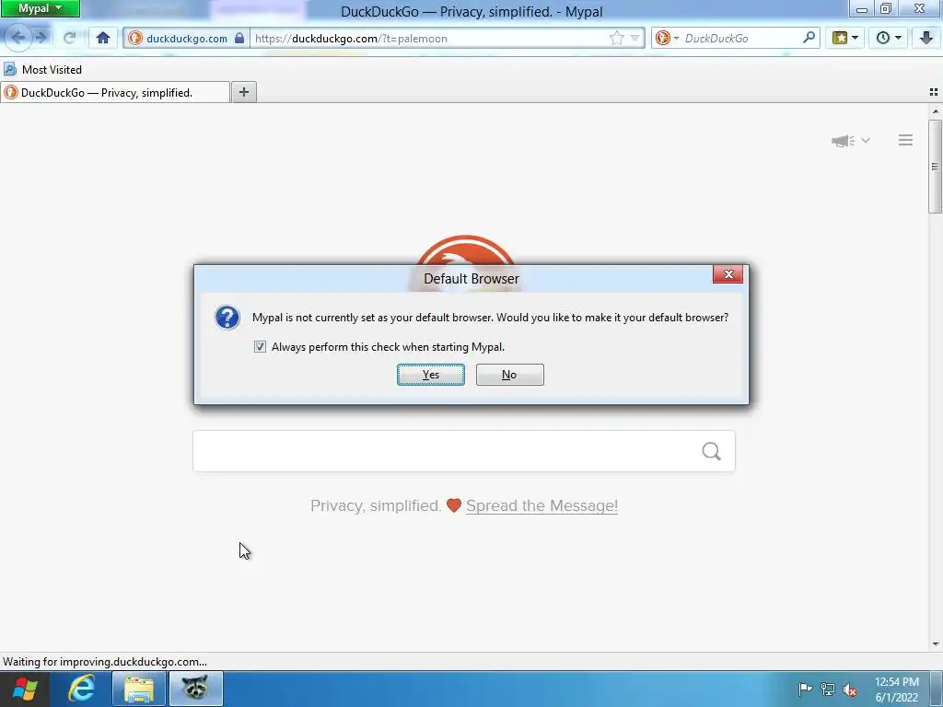This screenshot has height=707, width=943.
Task: Open the Downloads arrow icon
Action: click(926, 38)
